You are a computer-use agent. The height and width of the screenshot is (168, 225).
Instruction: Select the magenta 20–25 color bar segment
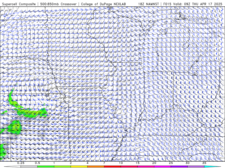(x=163, y=167)
